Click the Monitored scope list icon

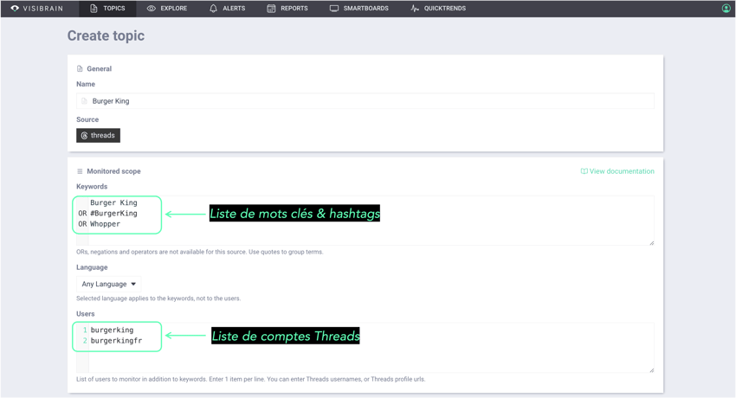pos(80,171)
